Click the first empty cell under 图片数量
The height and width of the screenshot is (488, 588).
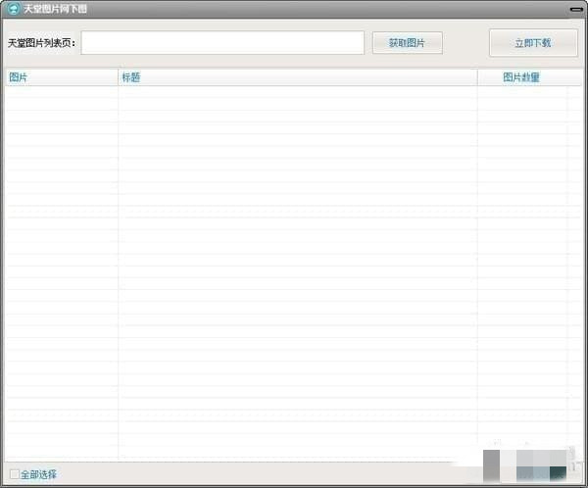pyautogui.click(x=521, y=92)
